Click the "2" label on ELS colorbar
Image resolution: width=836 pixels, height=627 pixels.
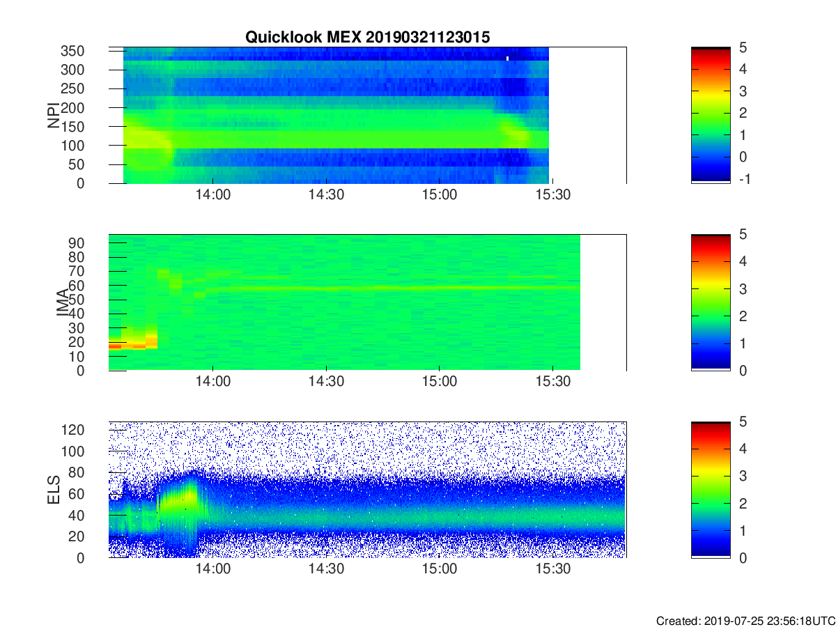[743, 504]
